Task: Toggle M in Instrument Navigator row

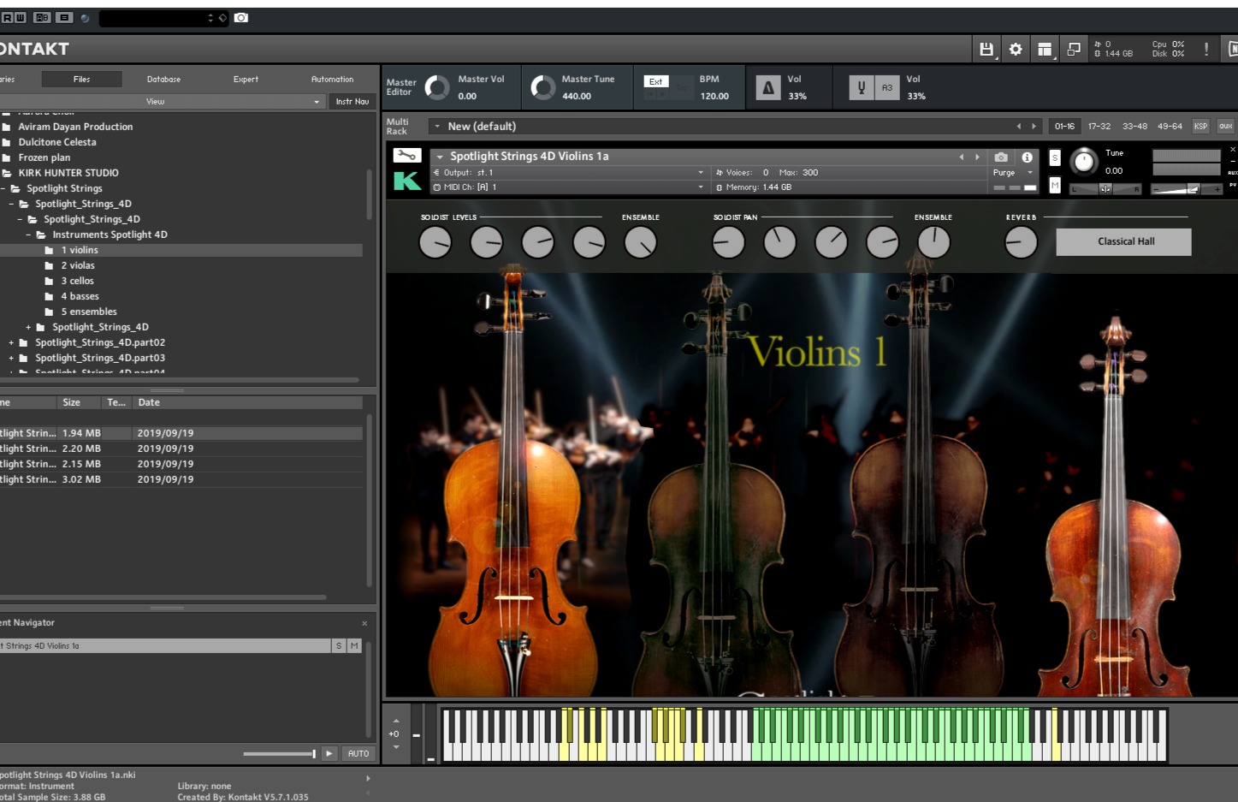Action: 354,646
